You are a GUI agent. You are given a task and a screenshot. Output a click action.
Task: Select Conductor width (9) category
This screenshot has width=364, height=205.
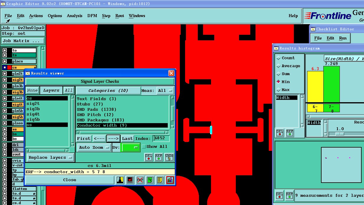[122, 125]
